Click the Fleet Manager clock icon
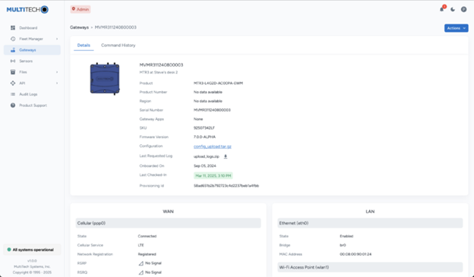This screenshot has height=277, width=474. (x=13, y=39)
